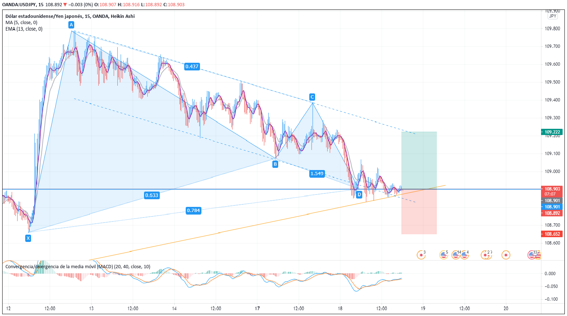This screenshot has height=316, width=567.
Task: Click the point D marker near 108.9
Action: (359, 194)
